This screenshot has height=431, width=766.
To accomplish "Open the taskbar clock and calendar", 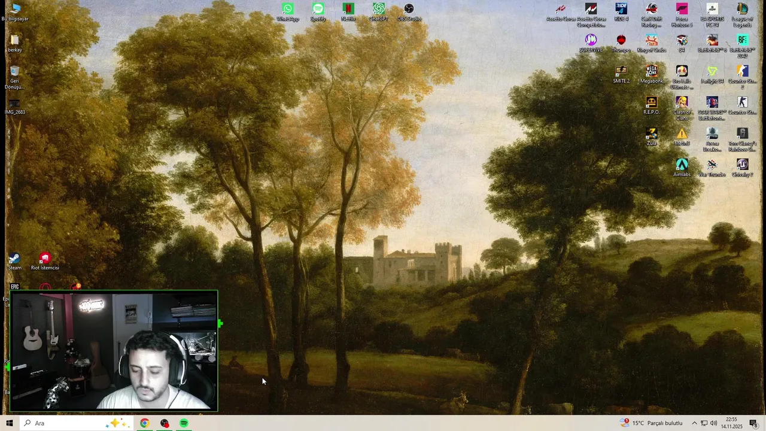I will coord(732,423).
